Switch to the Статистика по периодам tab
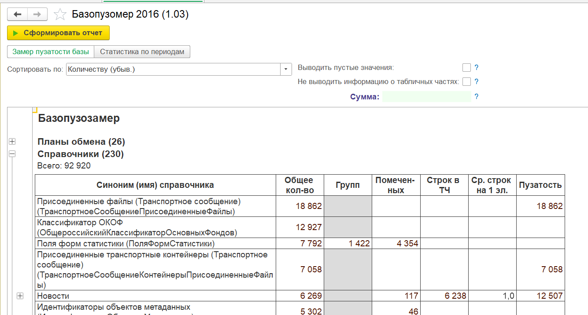 click(x=142, y=51)
